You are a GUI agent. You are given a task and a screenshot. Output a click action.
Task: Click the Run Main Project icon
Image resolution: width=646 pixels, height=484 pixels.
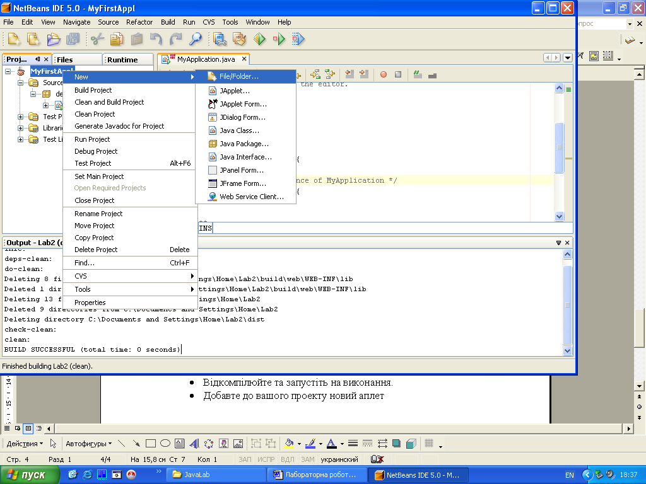point(259,39)
